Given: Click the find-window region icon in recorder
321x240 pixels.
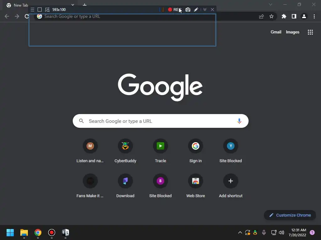Looking at the screenshot, I should [x=47, y=10].
